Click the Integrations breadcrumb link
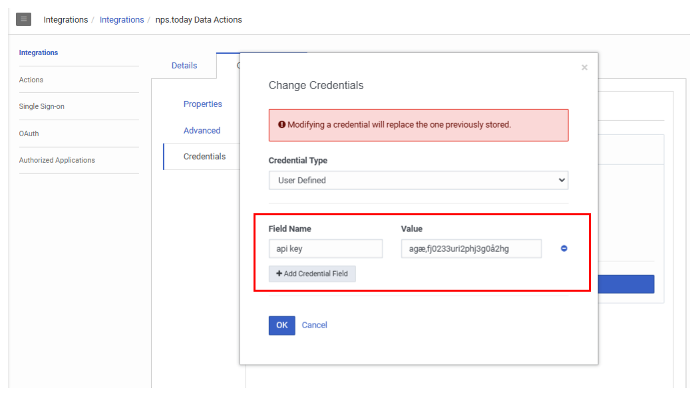Screen dimensions: 696x394 click(122, 19)
